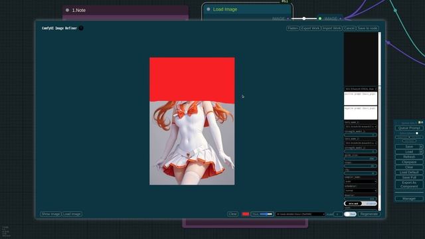
Task: Open the sampler_name dropdown
Action: point(361,181)
